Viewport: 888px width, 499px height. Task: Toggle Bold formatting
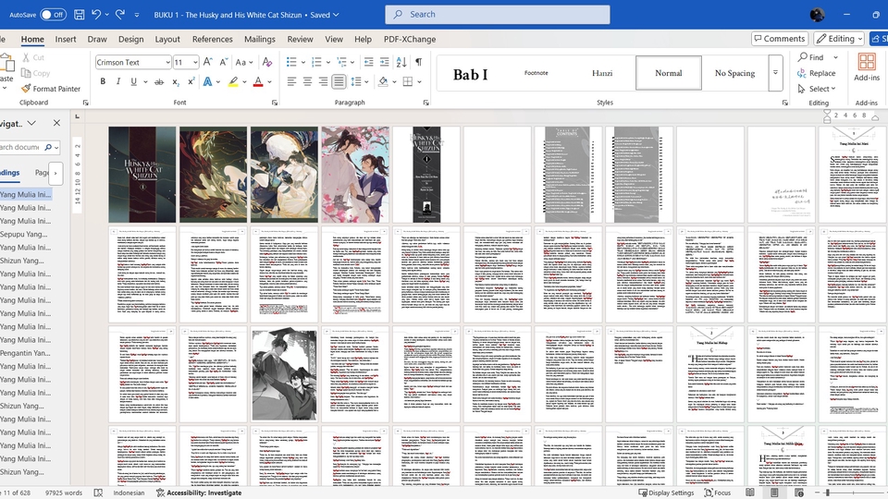point(103,81)
